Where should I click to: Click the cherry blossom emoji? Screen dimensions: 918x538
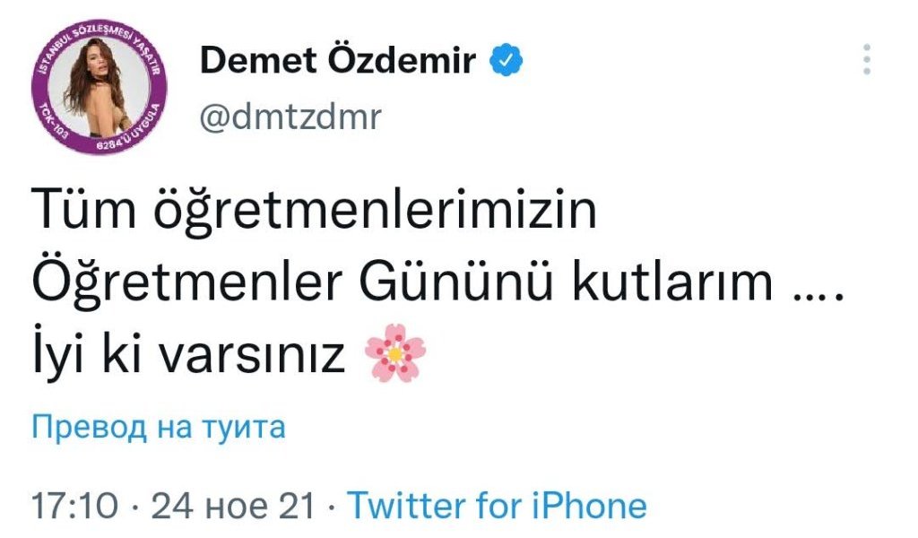pos(396,357)
